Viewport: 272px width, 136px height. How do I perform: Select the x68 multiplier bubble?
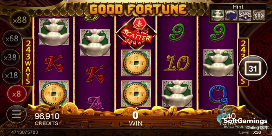[x=12, y=39]
